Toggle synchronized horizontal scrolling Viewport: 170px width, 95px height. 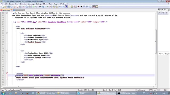[56, 7]
